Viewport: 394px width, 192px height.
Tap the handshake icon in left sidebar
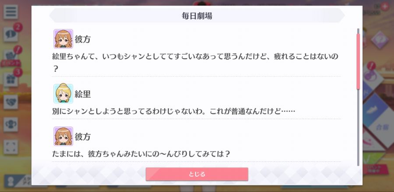(11, 102)
